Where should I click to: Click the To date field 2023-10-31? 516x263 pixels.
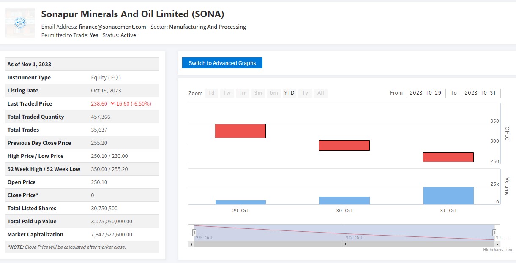click(480, 93)
